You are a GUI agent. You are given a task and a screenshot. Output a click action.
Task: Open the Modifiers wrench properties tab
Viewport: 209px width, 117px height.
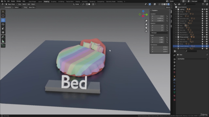tap(174, 80)
